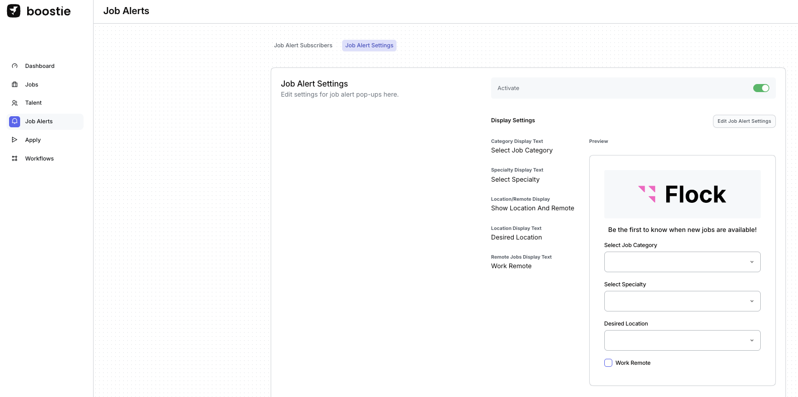This screenshot has height=397, width=798.
Task: Click the Job Alerts bell icon
Action: coord(15,121)
